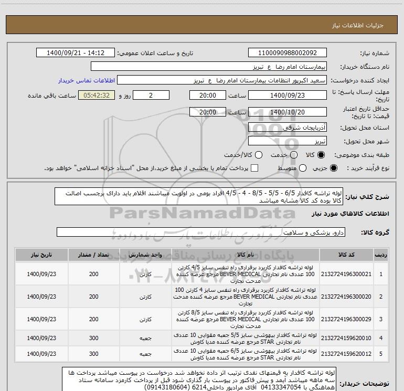Click the تاریخ نیاز column header
404x391 pixels.
pyautogui.click(x=41, y=255)
